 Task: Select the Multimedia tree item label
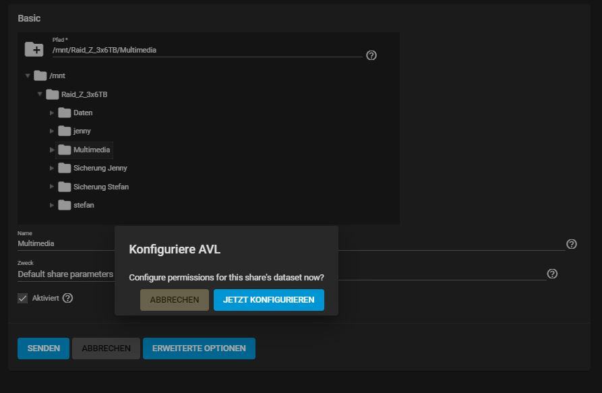click(x=92, y=150)
